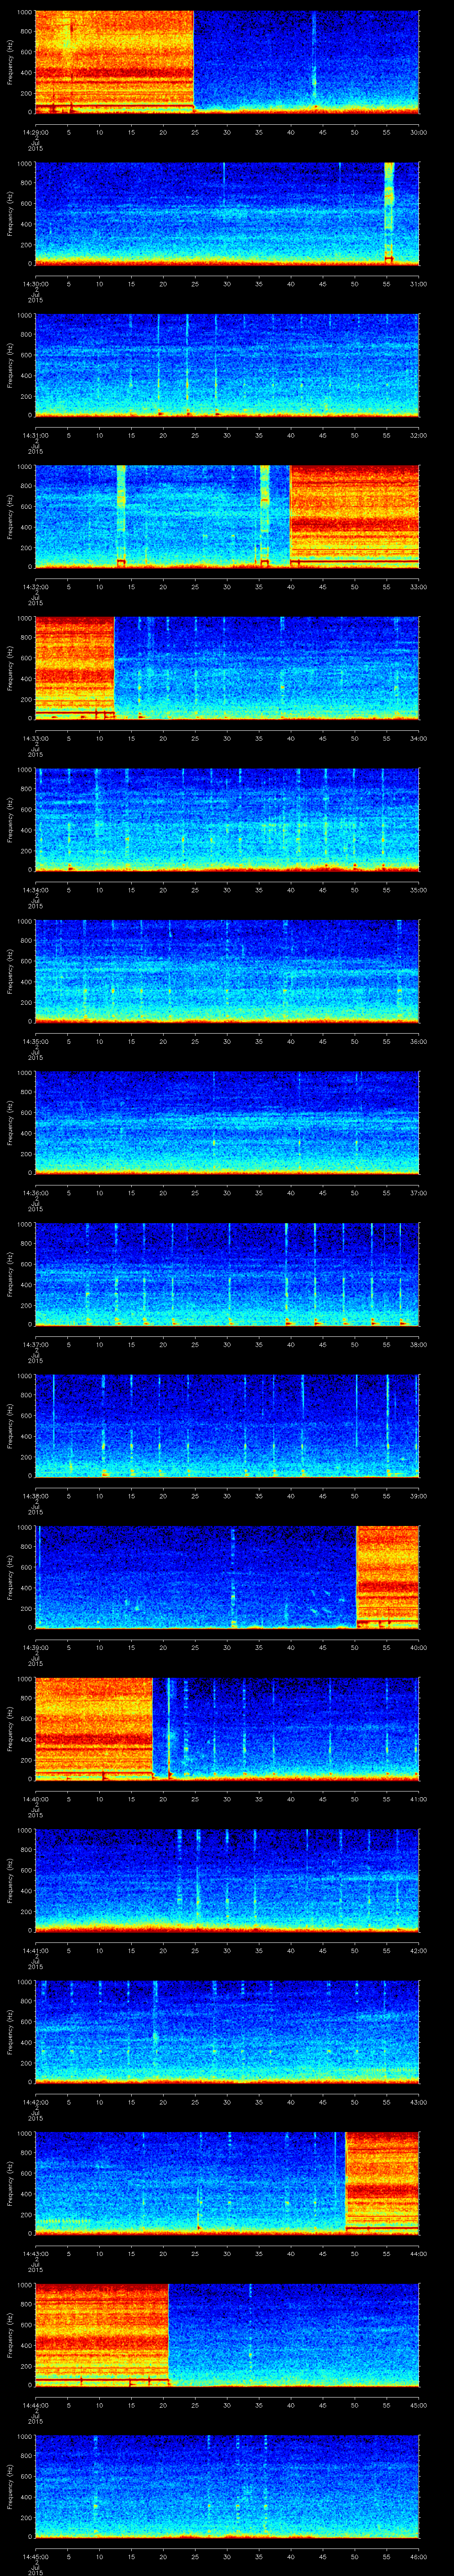
Task: Pick the spectrogram panel starting at 14:35:00
Action: (x=227, y=971)
